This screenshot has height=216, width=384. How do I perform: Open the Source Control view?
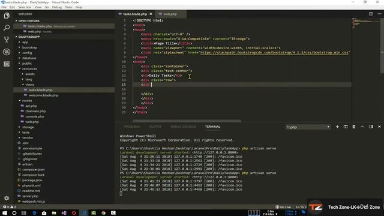pos(7,40)
